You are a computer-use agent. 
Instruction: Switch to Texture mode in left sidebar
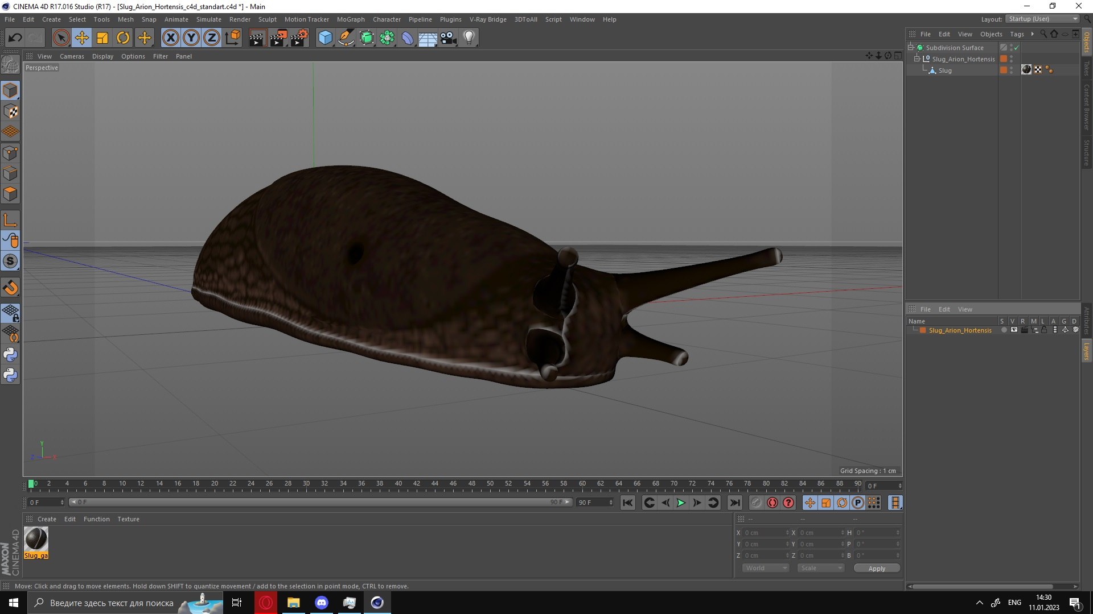click(x=10, y=111)
